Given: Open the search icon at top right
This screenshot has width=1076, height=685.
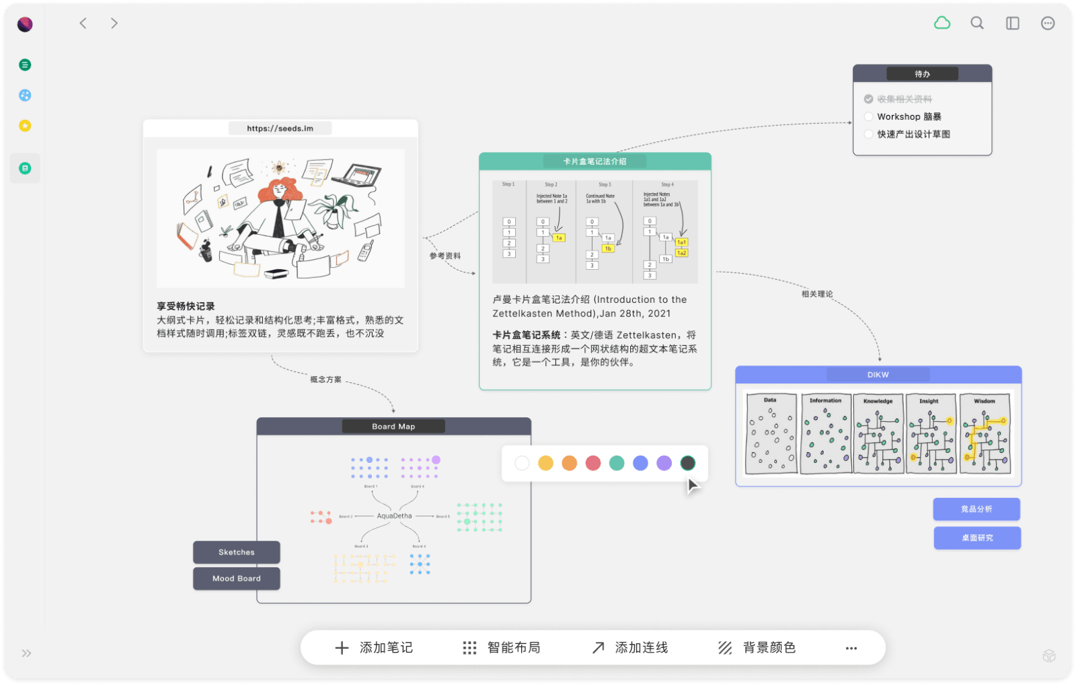Looking at the screenshot, I should tap(976, 22).
